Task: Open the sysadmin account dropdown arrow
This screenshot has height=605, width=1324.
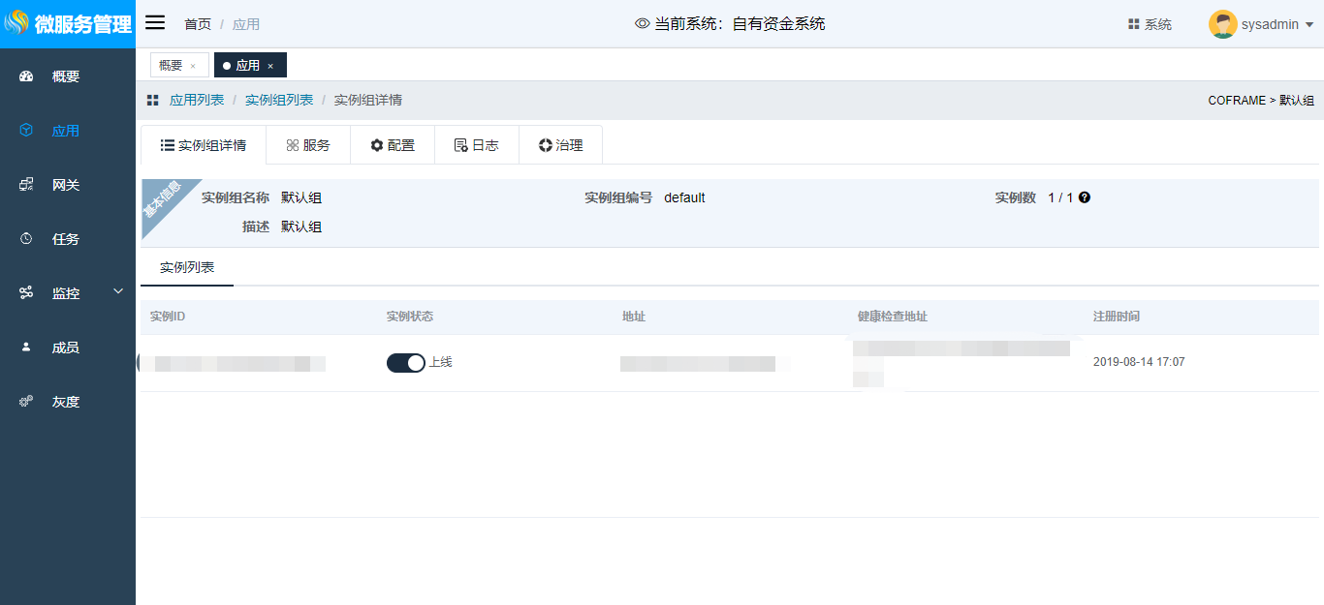Action: [x=1309, y=25]
